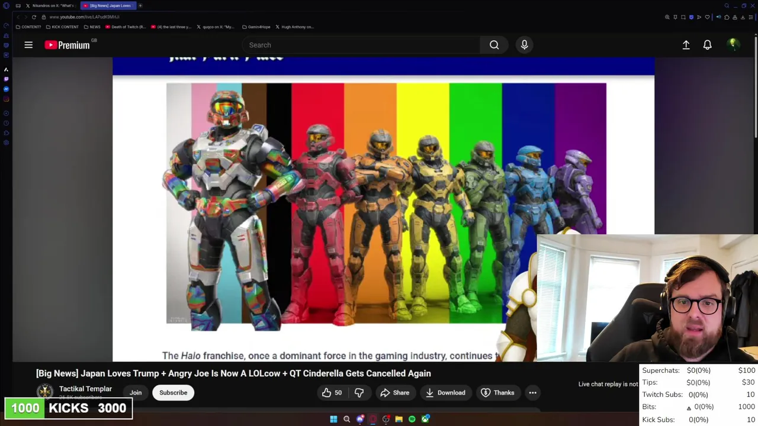Send Thanks to the creator
The height and width of the screenshot is (426, 758).
click(x=497, y=393)
